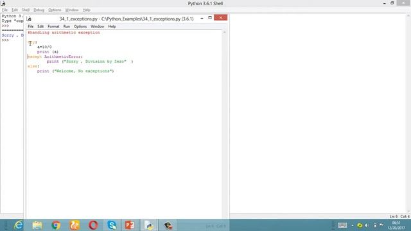This screenshot has width=411, height=231.
Task: Click the Python Shell title bar icon
Action: coord(3,3)
